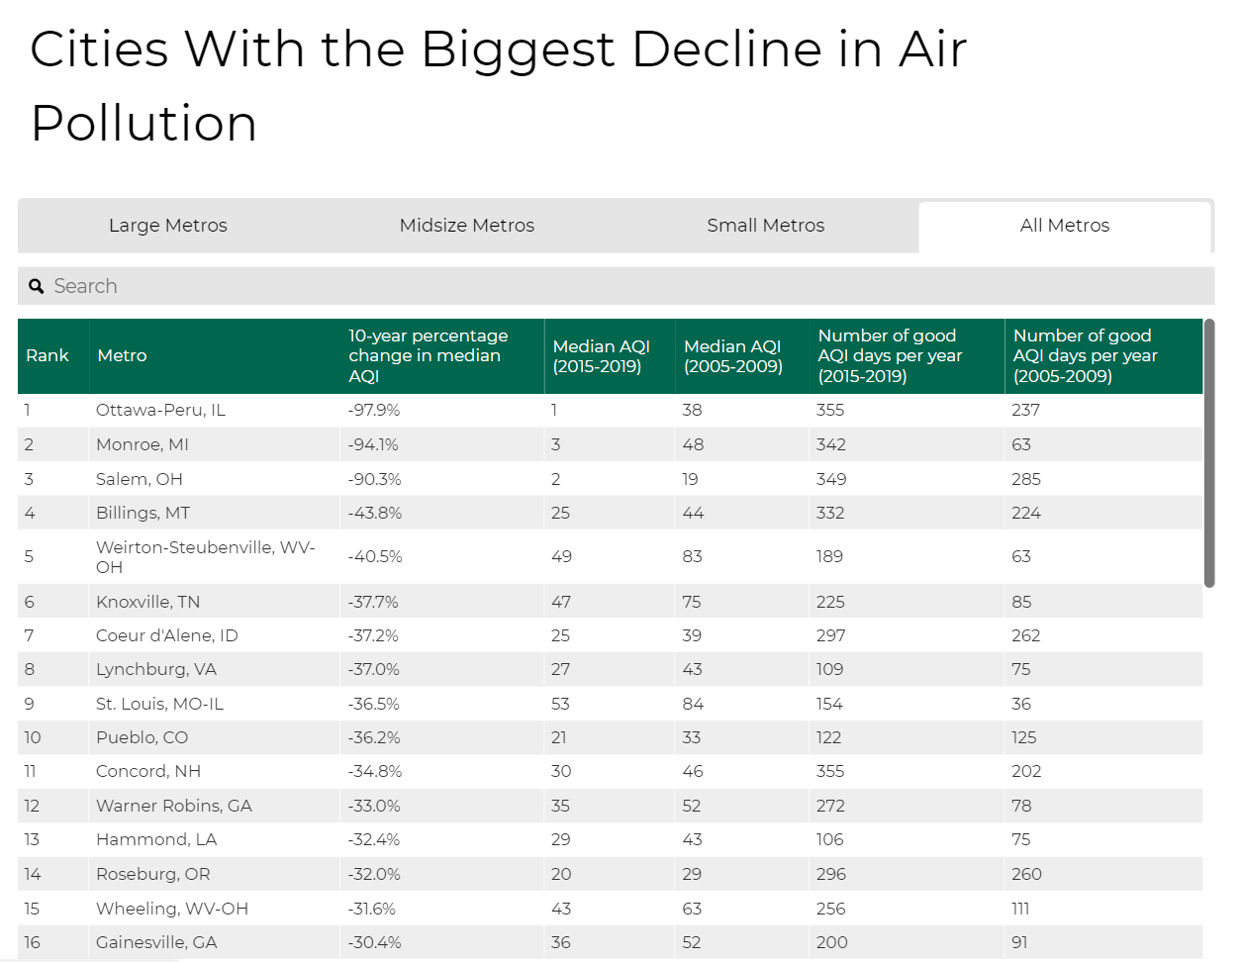Sort by good AQI days (2015-2019) header
This screenshot has height=962, width=1242.
coord(890,355)
